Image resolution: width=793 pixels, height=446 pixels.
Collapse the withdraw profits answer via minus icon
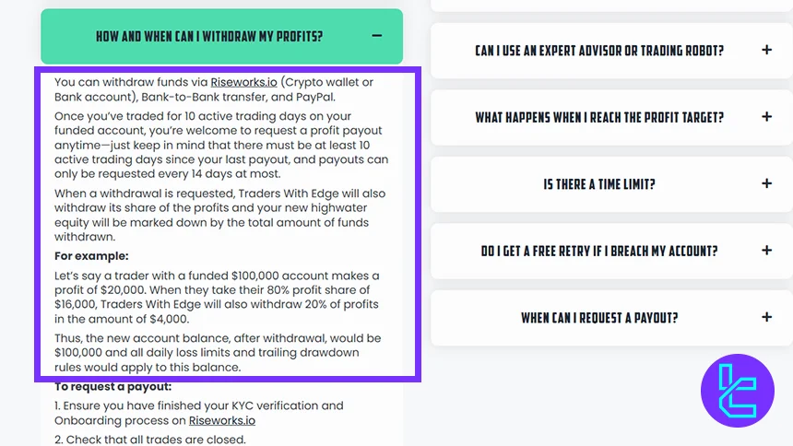click(x=376, y=36)
